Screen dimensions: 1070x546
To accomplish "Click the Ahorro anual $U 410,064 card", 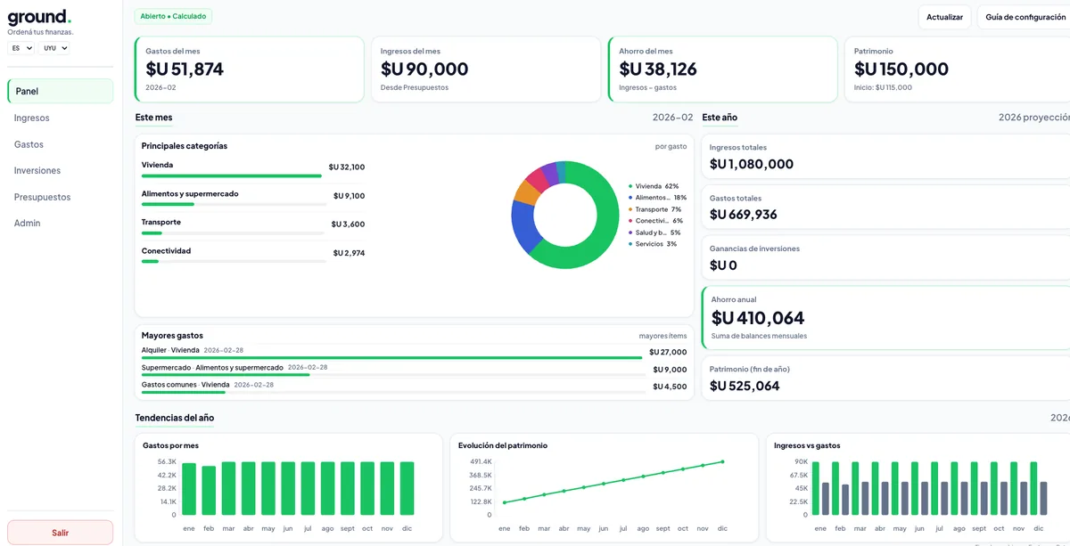I will click(886, 317).
